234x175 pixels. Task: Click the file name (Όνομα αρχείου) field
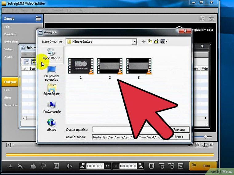point(129,130)
